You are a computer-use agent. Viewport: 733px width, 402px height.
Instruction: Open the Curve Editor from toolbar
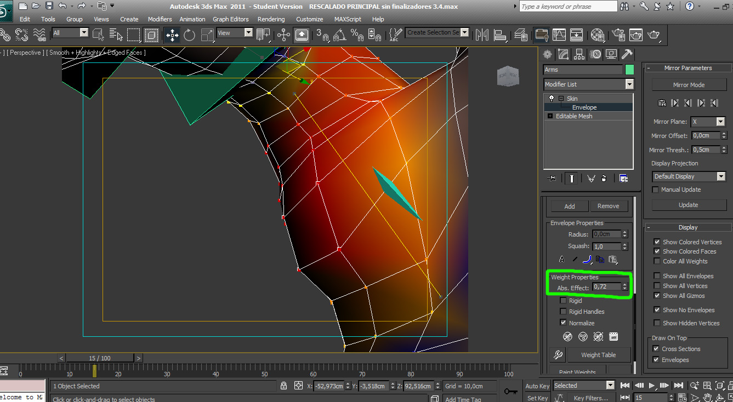point(559,36)
